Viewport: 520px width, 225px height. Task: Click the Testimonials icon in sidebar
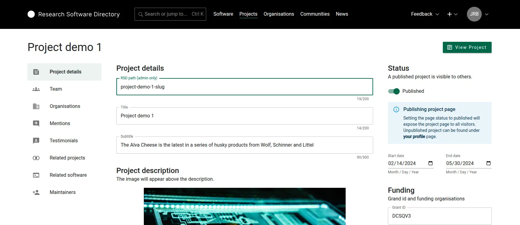point(36,141)
